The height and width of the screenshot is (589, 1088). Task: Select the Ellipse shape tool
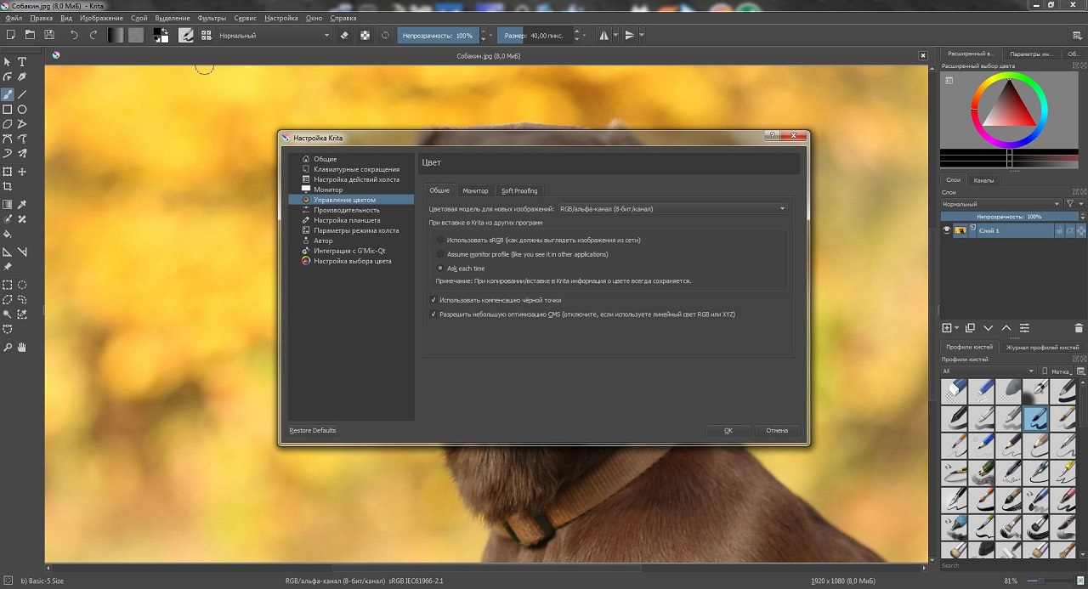coord(22,110)
